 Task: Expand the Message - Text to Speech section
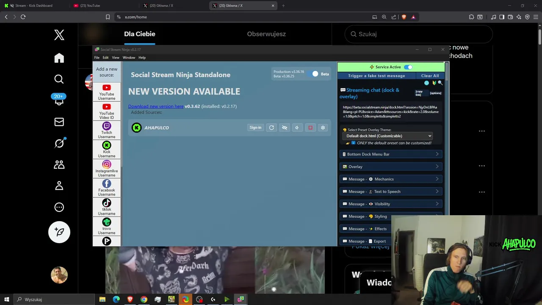[x=391, y=191]
